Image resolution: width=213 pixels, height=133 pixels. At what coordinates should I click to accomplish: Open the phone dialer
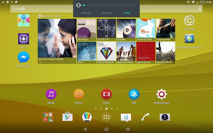[x=145, y=117]
